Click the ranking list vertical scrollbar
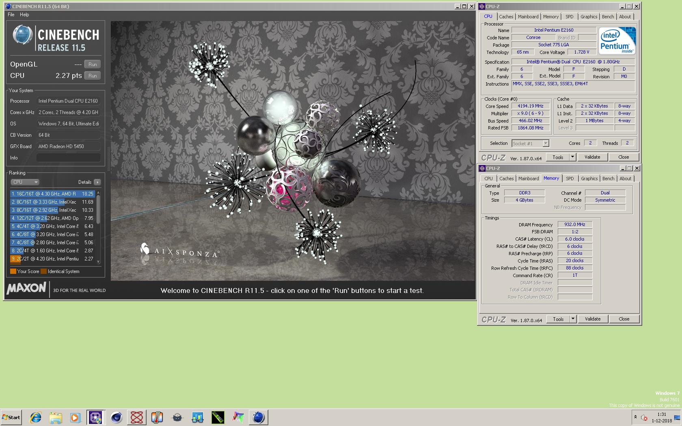Image resolution: width=682 pixels, height=426 pixels. [x=98, y=227]
